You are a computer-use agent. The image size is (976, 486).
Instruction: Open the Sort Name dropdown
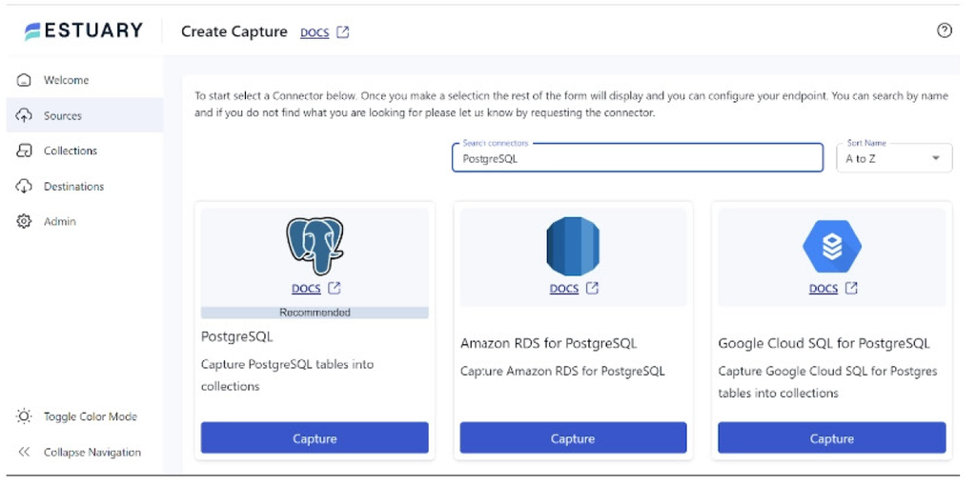click(x=894, y=158)
